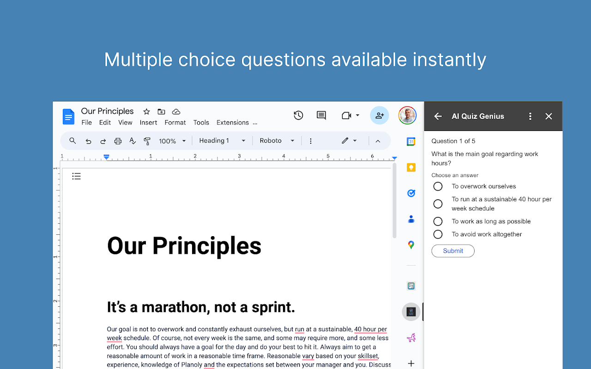Open the comments icon
This screenshot has height=369, width=591.
point(321,115)
